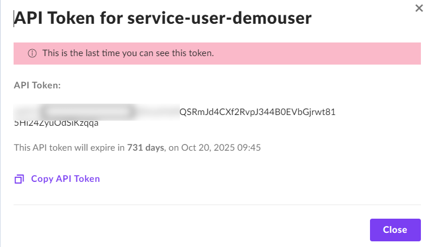Viewport: 426px width, 247px height.
Task: Click 'This API token will expire in' text
Action: (x=69, y=148)
